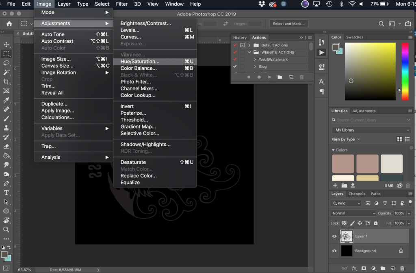Image resolution: width=416 pixels, height=273 pixels.
Task: Collapse the Colors section triangle
Action: 333,150
